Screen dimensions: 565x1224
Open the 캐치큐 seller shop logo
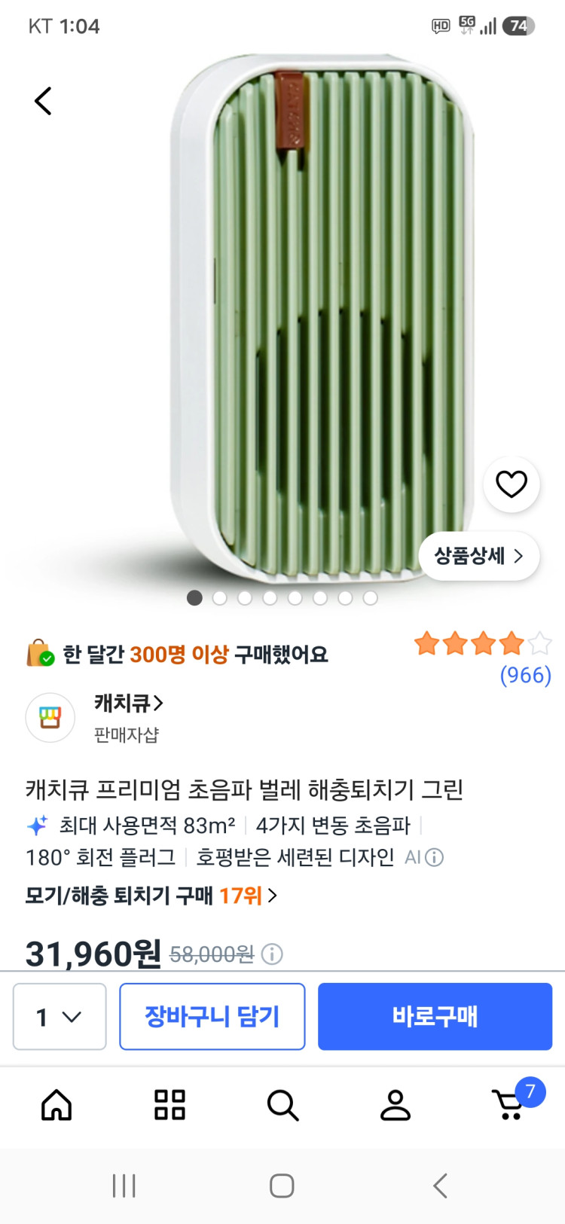pyautogui.click(x=50, y=717)
